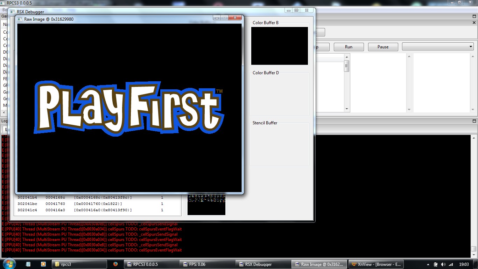478x269 pixels.
Task: Click the [0x000416a0(0x80413f90)] command cell
Action: [103, 210]
